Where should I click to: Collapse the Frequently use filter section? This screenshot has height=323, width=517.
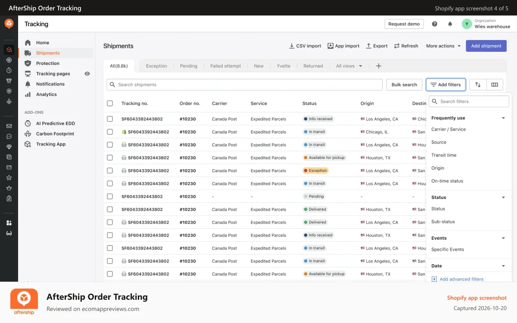point(503,118)
